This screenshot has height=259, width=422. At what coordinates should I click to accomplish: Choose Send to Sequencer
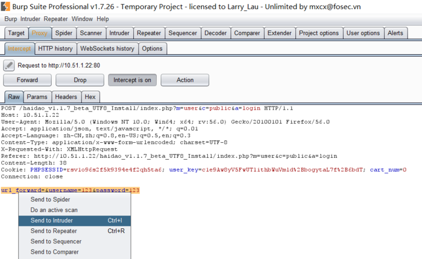75,242
